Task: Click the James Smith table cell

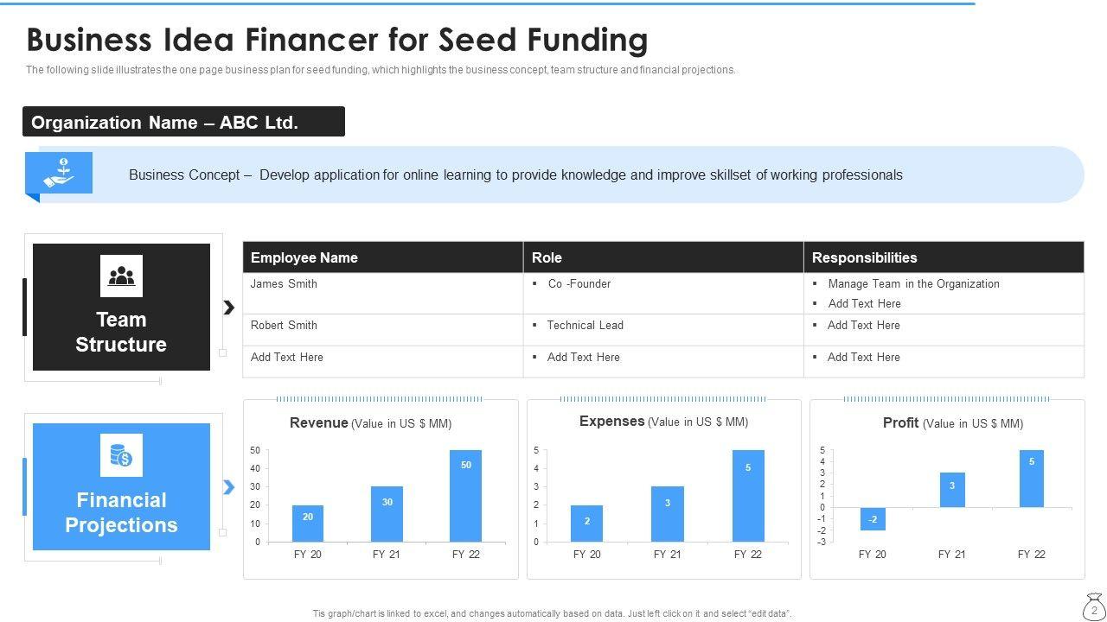Action: tap(284, 283)
